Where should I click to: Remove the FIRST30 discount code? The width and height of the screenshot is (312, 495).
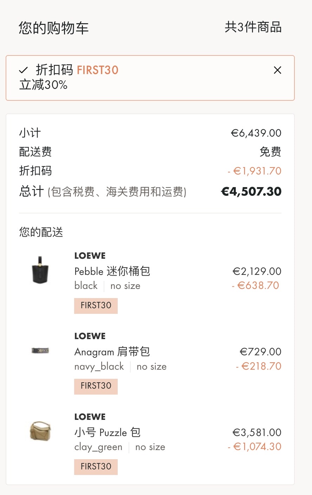(278, 70)
